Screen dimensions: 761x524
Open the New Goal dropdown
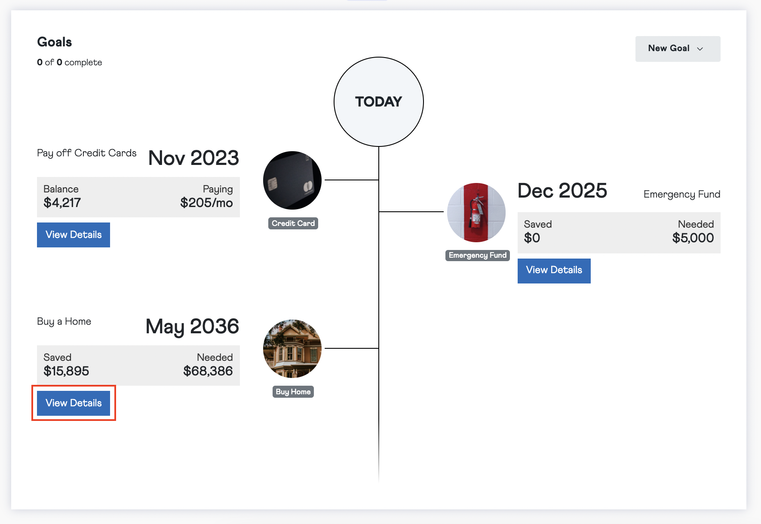677,49
